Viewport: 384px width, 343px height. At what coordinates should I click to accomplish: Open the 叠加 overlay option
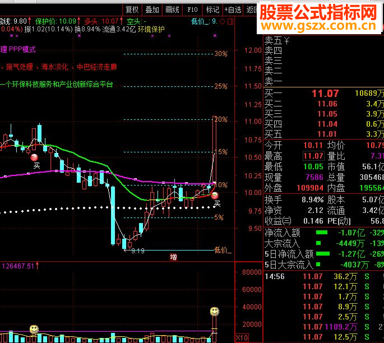(x=152, y=10)
